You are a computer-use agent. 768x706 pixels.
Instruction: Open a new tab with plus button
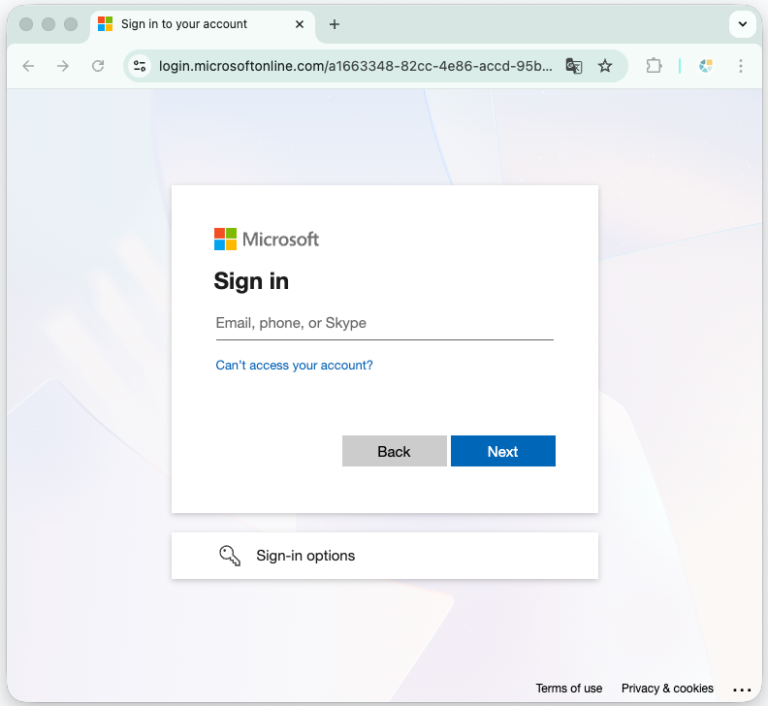[x=335, y=24]
